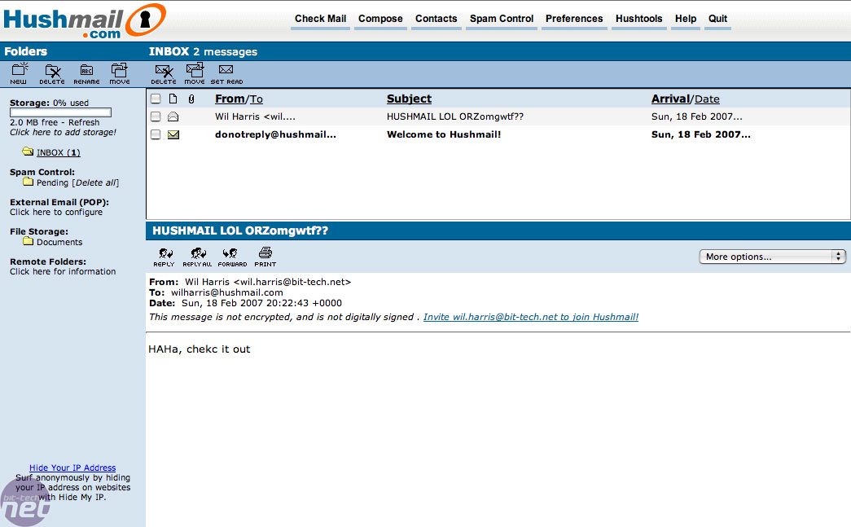
Task: Open Spam Control from navigation
Action: (502, 19)
